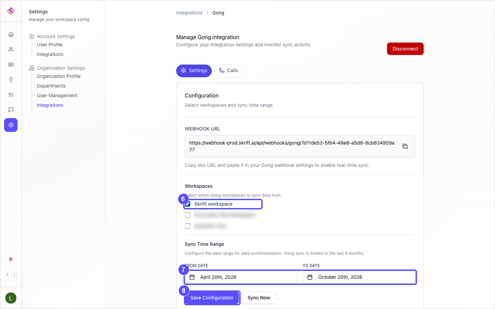Uncheck the Skrift workspace checkbox
Image resolution: width=495 pixels, height=309 pixels.
[188, 204]
